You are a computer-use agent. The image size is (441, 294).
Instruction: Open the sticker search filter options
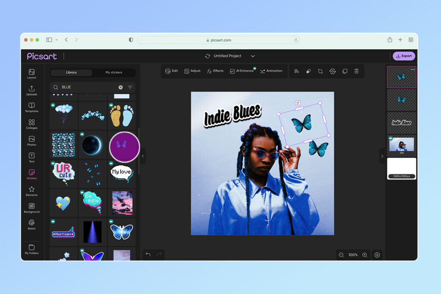(129, 87)
